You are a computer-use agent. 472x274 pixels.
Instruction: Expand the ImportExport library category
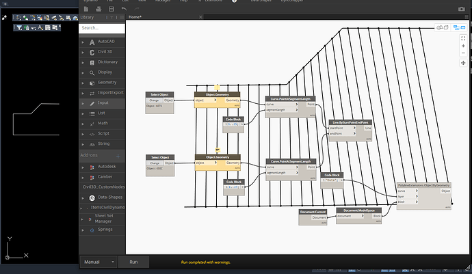(x=102, y=93)
